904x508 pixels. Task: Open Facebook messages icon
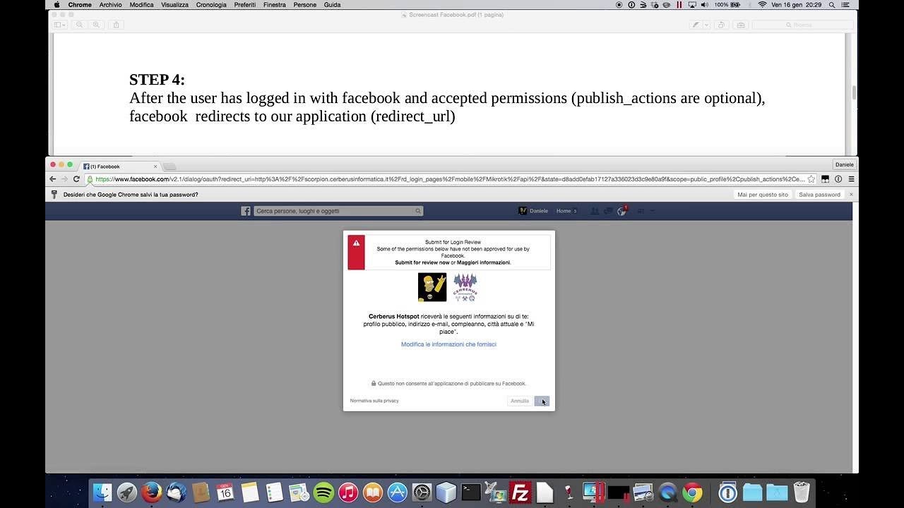click(x=608, y=211)
